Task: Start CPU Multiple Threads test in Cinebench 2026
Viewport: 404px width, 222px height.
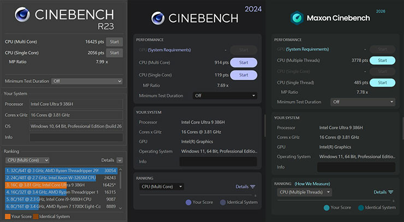Action: (382, 61)
